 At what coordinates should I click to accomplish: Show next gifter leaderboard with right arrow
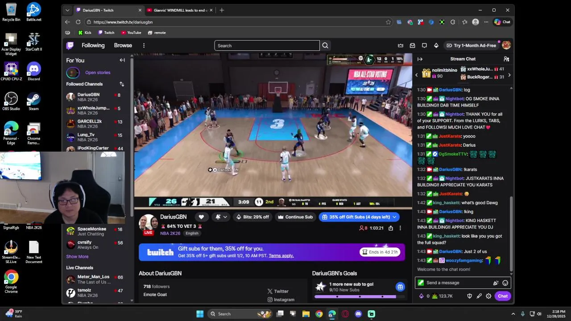pos(509,75)
